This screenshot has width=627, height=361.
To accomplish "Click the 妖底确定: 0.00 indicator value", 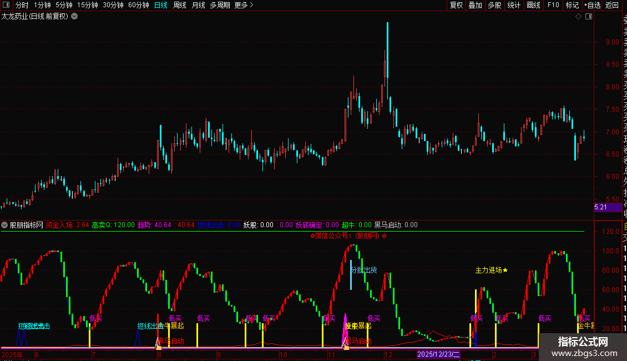I will coord(317,225).
